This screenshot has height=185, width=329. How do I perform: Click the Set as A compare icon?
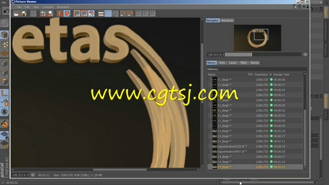123,14
